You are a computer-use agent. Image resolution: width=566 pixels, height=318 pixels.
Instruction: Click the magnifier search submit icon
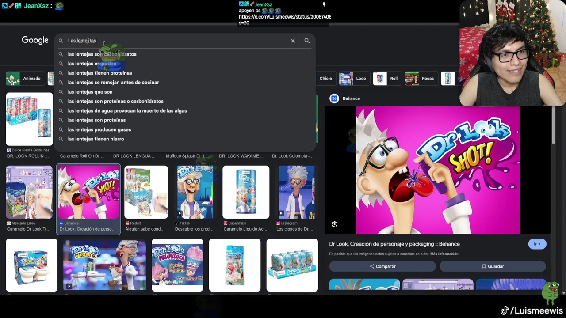[x=307, y=41]
